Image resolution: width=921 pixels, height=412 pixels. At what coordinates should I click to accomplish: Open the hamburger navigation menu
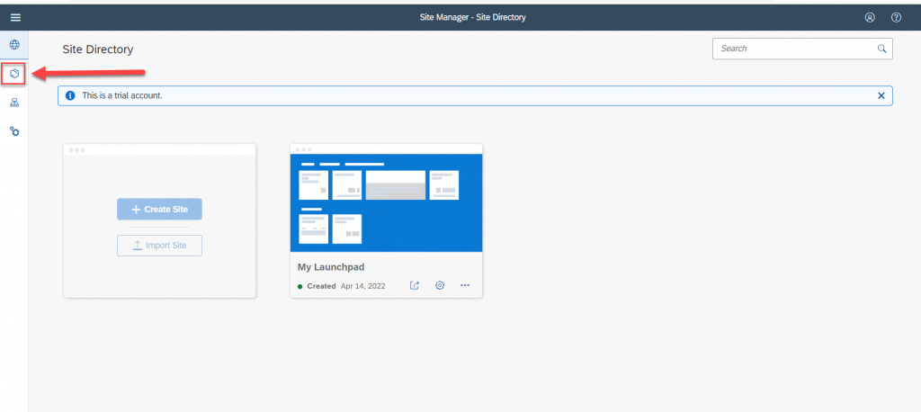(15, 18)
